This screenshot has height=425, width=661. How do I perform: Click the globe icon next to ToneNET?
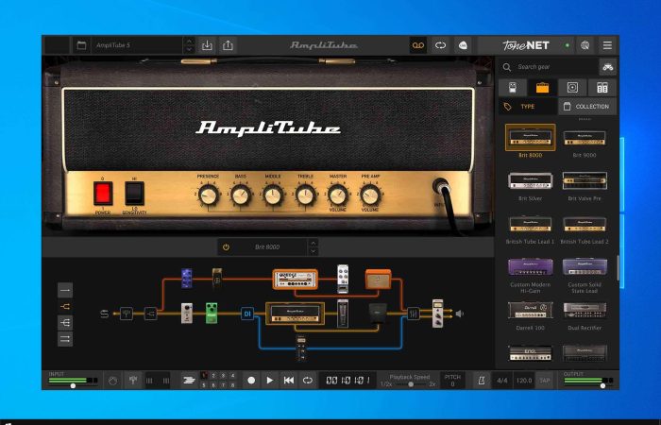585,45
